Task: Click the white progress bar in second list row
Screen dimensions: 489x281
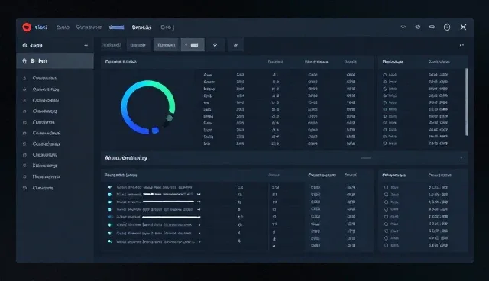Action: click(x=168, y=194)
